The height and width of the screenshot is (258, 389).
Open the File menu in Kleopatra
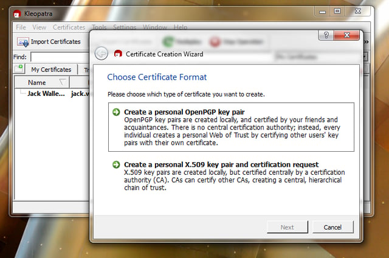pos(21,27)
